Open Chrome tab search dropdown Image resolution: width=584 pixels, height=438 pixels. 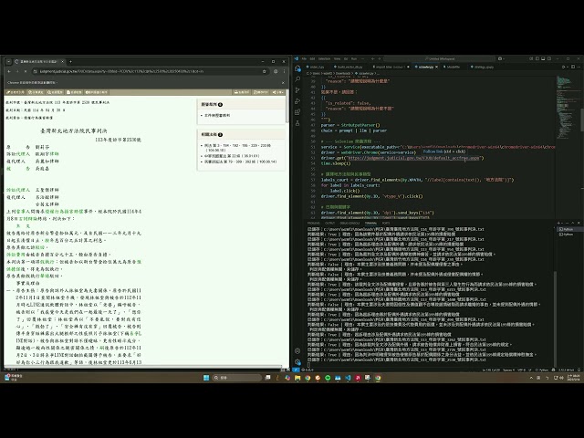pos(8,61)
